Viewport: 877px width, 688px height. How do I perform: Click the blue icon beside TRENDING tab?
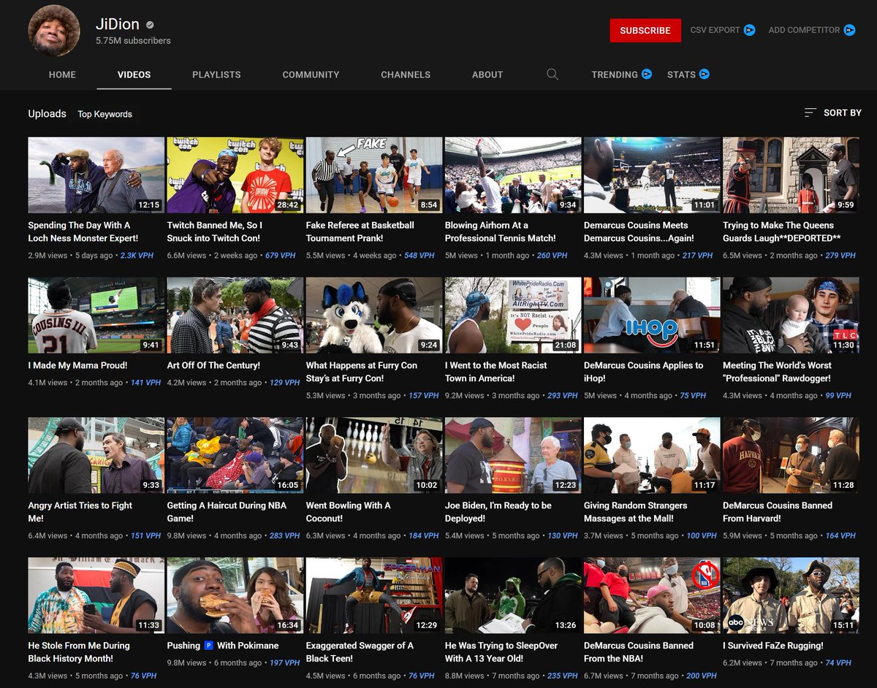(647, 74)
